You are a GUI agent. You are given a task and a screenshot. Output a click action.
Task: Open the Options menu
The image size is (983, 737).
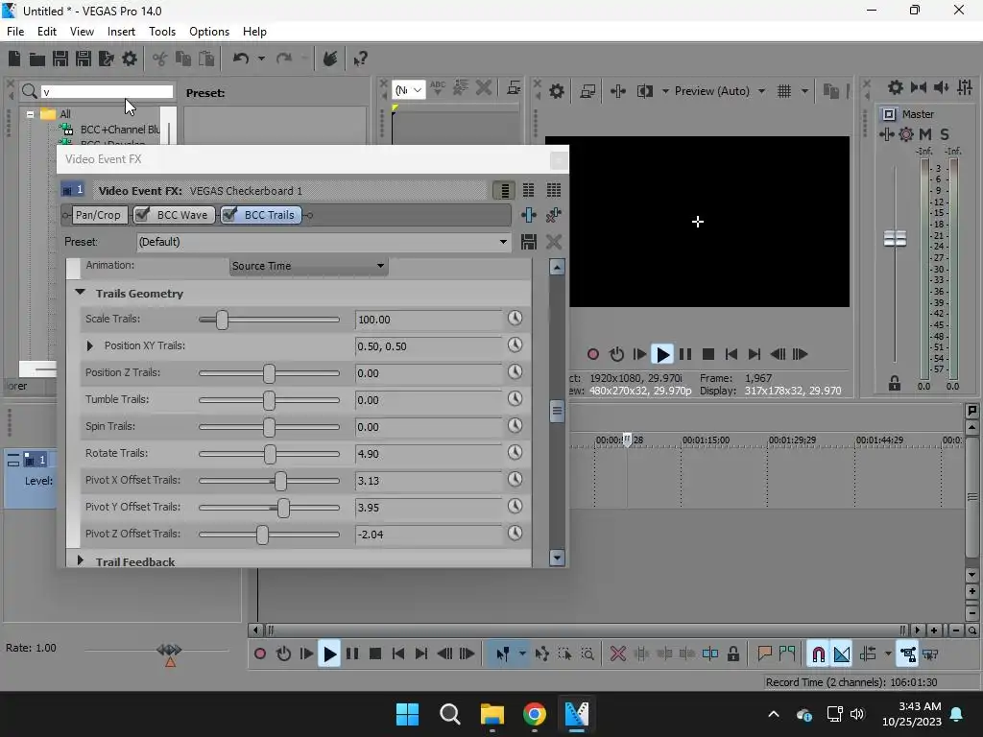[208, 32]
